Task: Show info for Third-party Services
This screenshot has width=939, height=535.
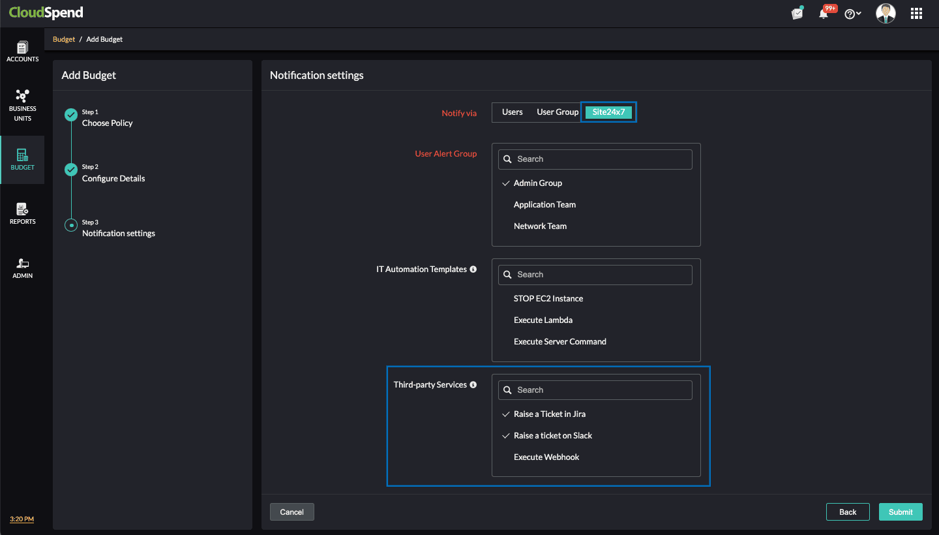Action: (473, 384)
